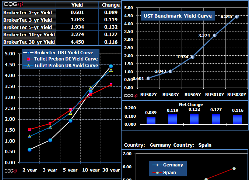Click the blue bar labeled 0.132

[x=194, y=119]
